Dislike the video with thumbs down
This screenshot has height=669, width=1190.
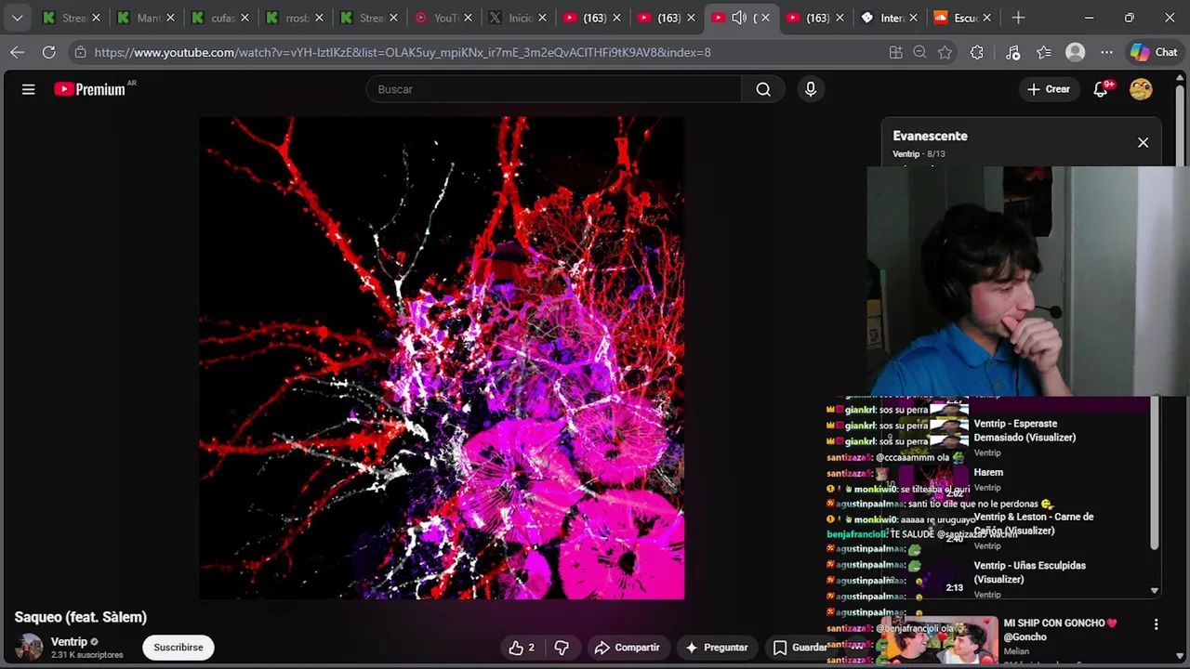pos(562,648)
